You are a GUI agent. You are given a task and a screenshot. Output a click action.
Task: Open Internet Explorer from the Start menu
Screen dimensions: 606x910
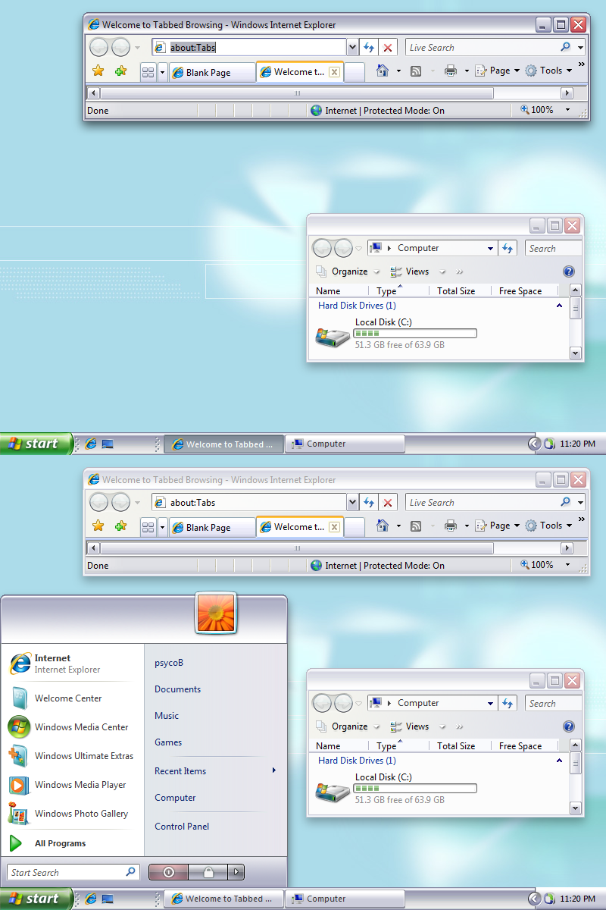point(72,664)
